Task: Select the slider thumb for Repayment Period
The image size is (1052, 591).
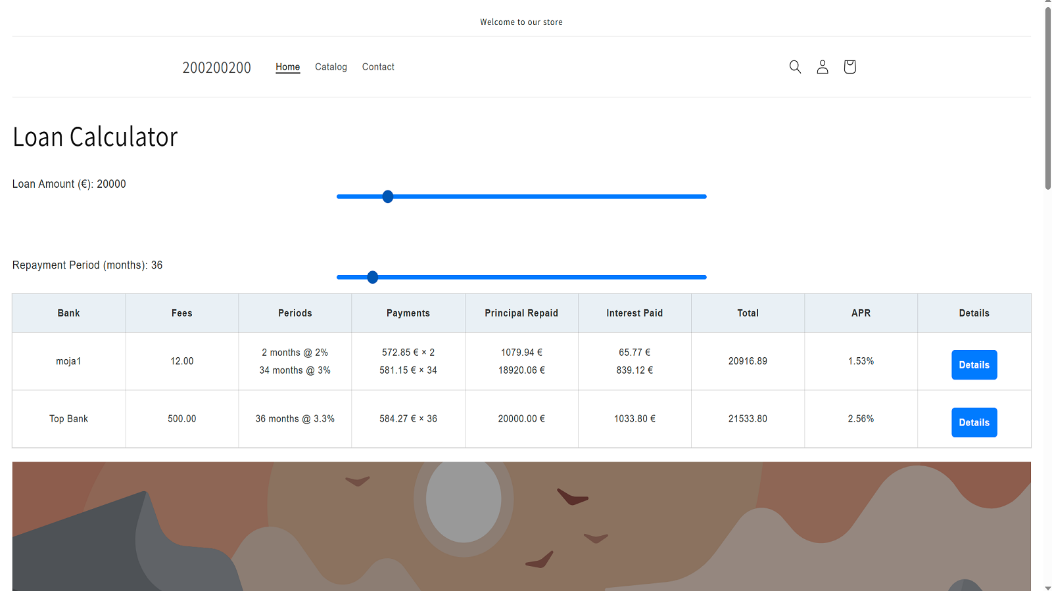Action: pyautogui.click(x=373, y=277)
